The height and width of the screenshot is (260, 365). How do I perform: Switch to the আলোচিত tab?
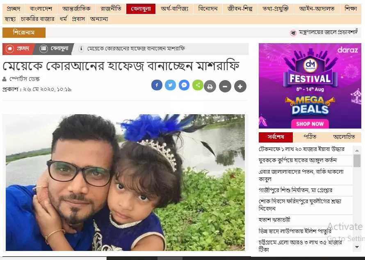pos(344,137)
